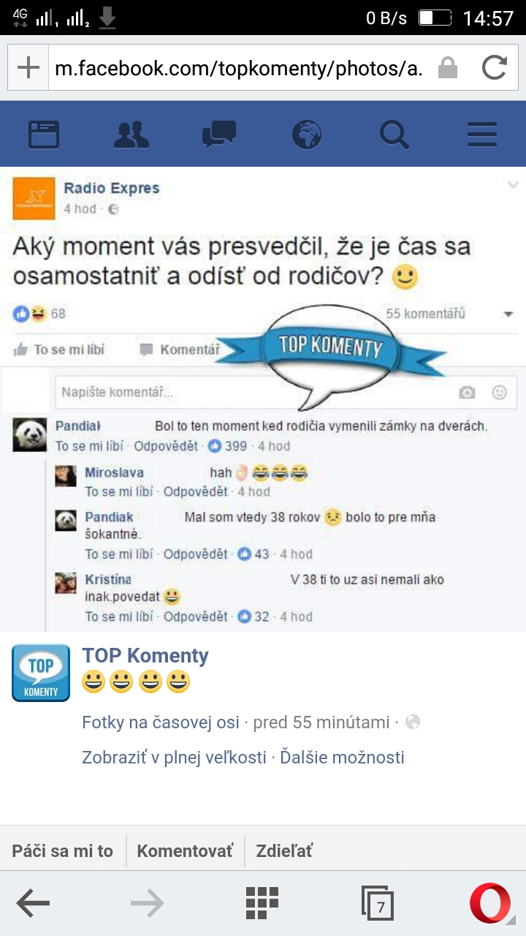Tap the Zdieľať share button

[x=284, y=851]
